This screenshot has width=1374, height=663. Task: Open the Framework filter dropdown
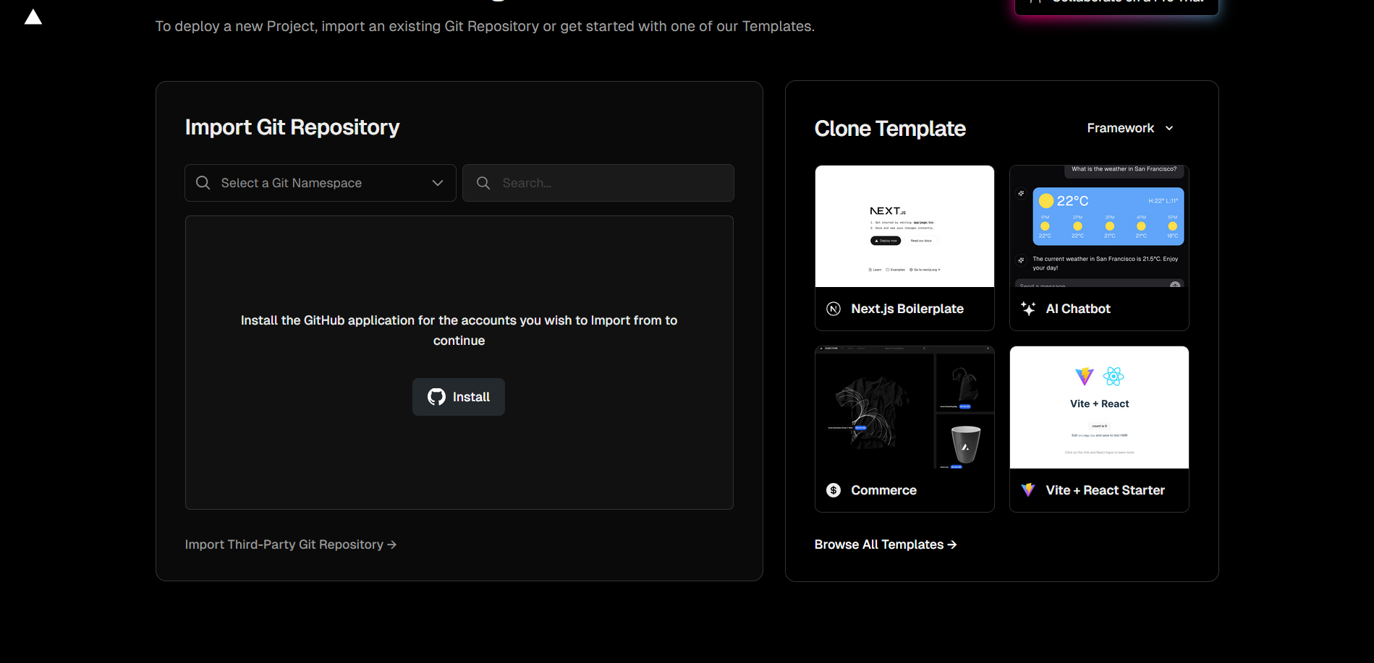1130,128
